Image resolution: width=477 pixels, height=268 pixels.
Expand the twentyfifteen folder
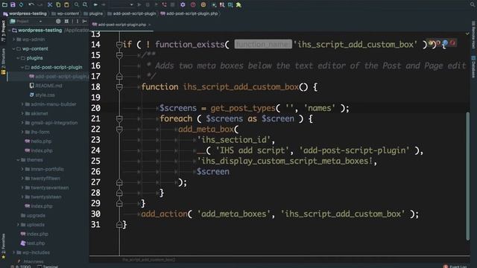22,179
